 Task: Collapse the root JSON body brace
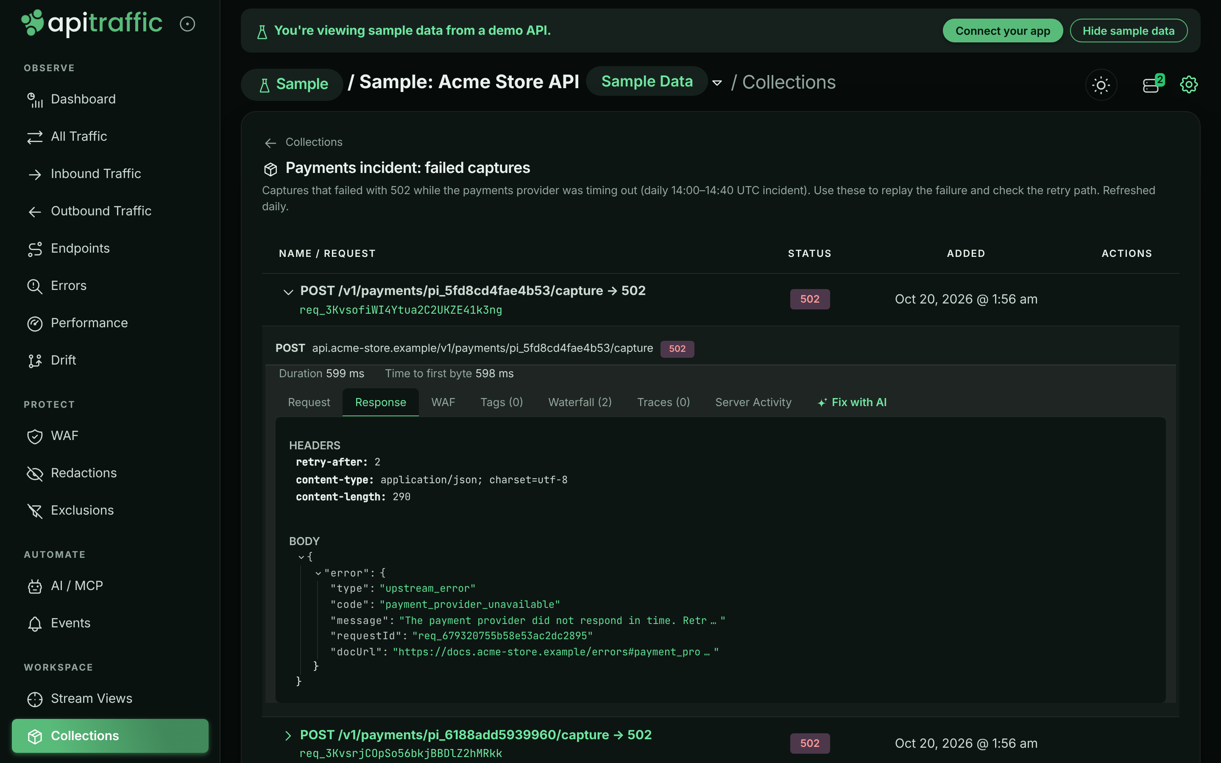click(x=301, y=557)
